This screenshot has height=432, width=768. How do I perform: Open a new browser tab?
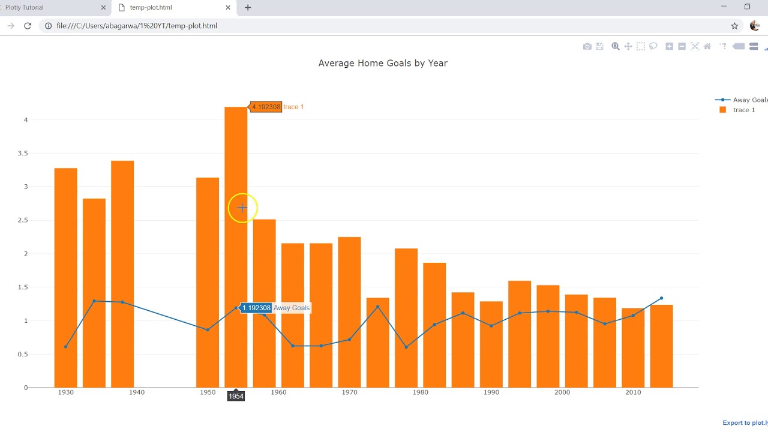pyautogui.click(x=248, y=8)
